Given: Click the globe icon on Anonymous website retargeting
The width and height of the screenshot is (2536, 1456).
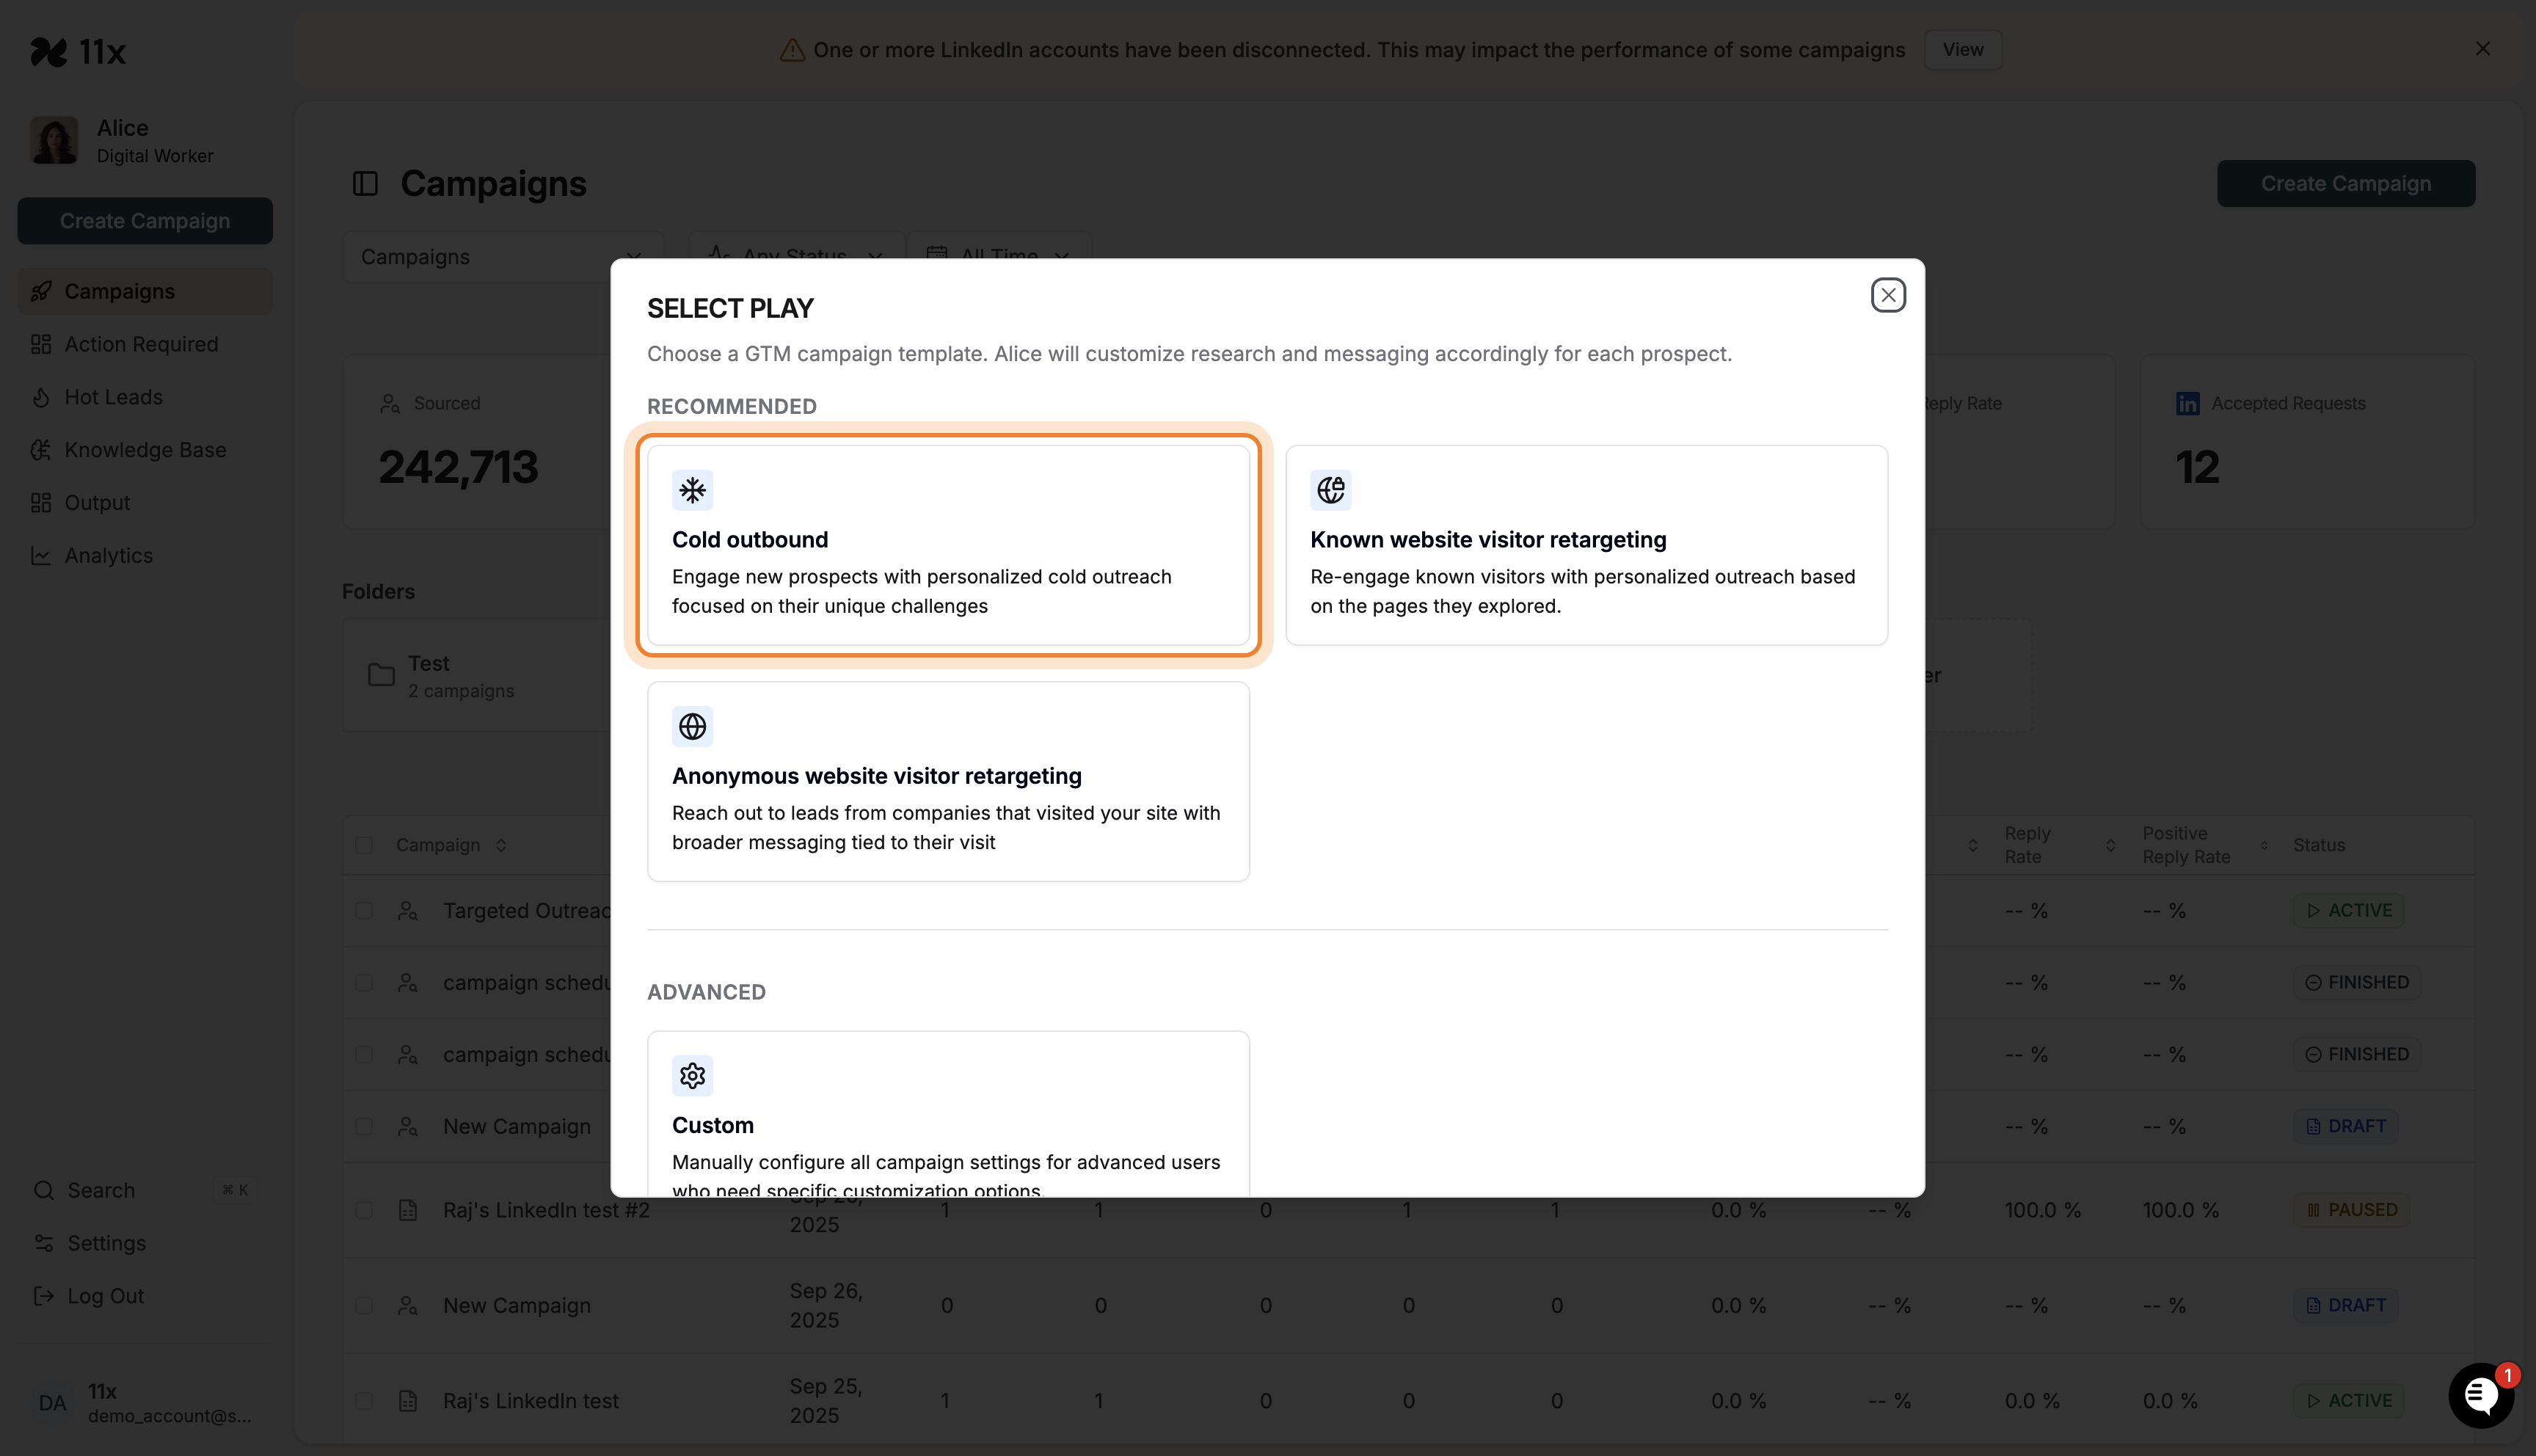Looking at the screenshot, I should coord(693,726).
